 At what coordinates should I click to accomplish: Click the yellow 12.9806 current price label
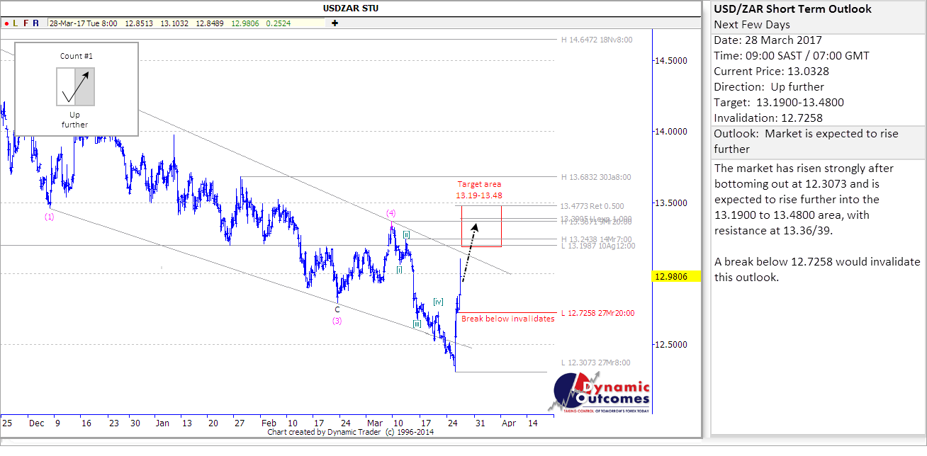(x=676, y=278)
